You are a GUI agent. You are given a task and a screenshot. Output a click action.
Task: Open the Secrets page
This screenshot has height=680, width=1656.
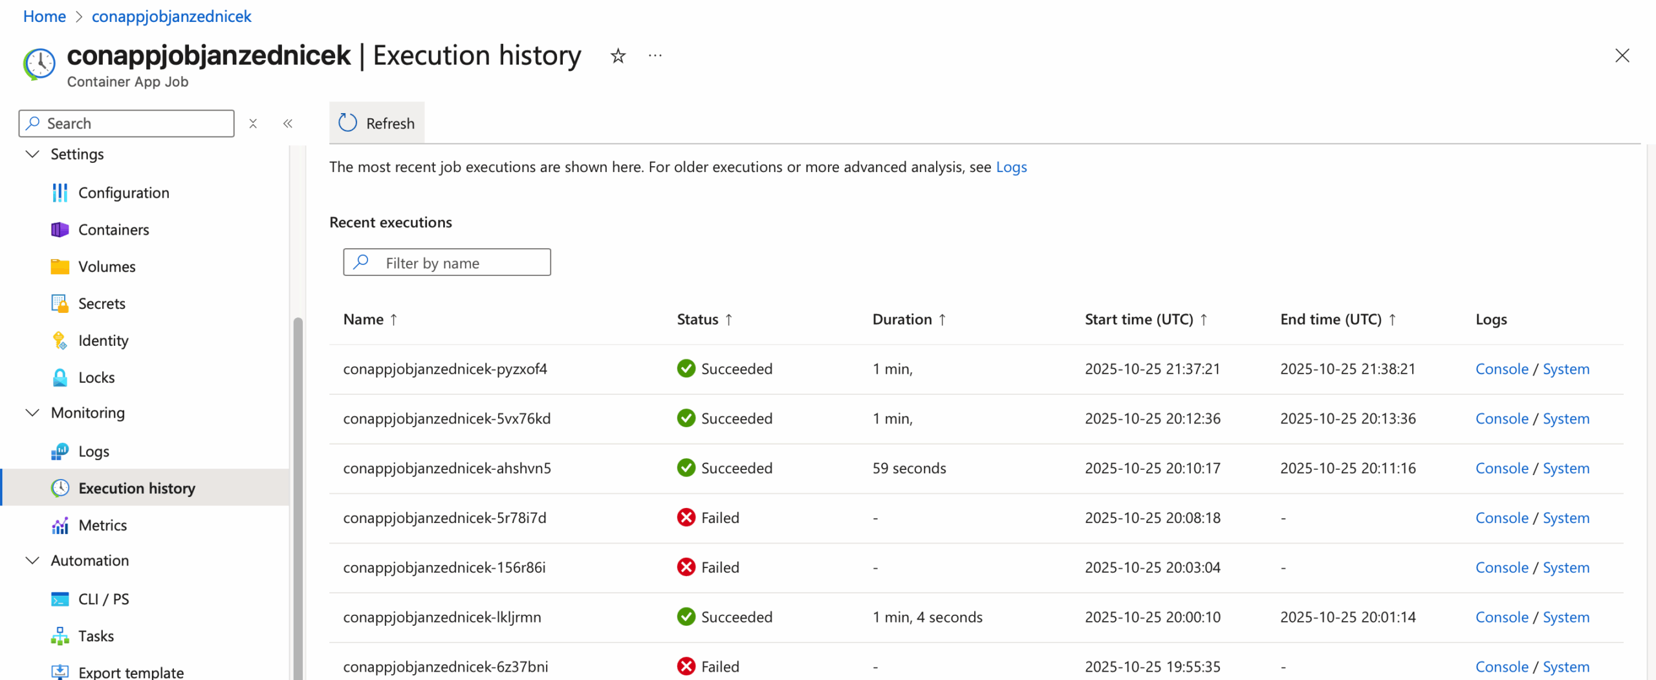[x=102, y=303]
